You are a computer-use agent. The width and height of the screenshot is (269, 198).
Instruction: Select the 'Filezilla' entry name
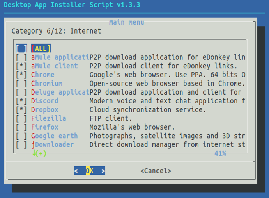coord(49,118)
